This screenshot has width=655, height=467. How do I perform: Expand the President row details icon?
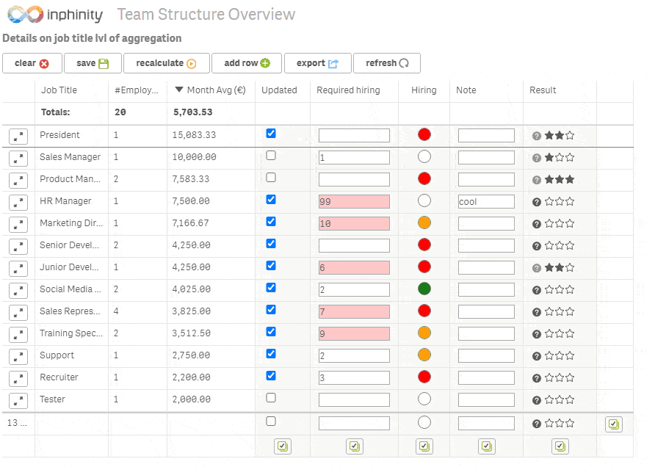point(18,136)
